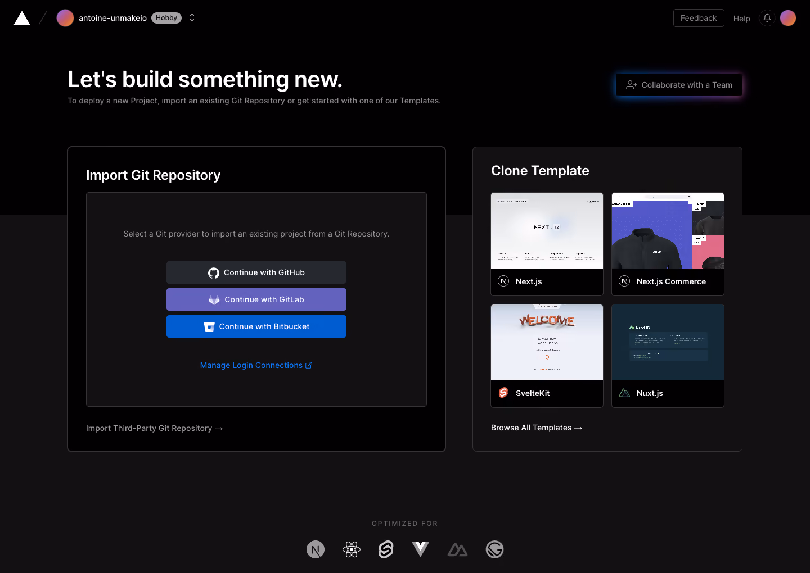
Task: Click Import Third-Party Git Repository link
Action: click(x=155, y=428)
